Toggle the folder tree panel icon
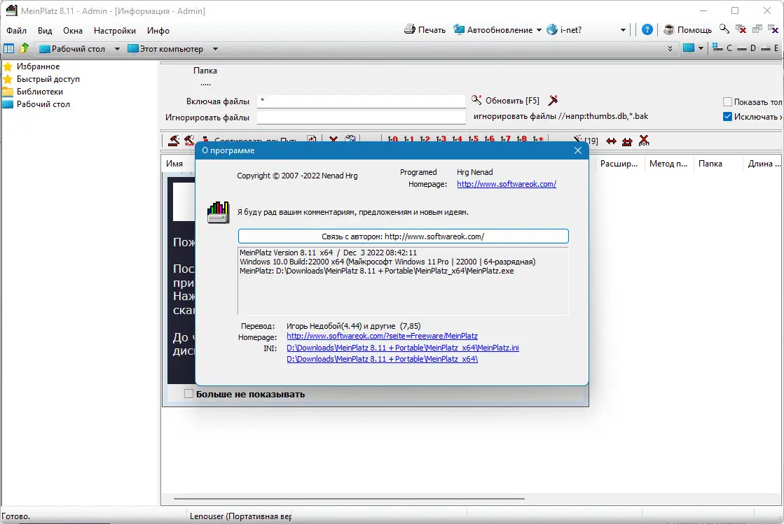 pos(8,48)
